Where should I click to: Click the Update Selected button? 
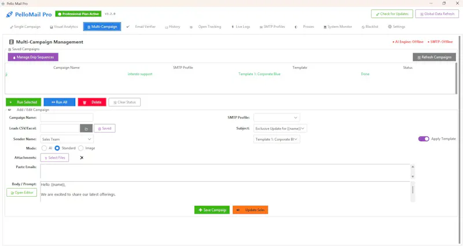251,210
